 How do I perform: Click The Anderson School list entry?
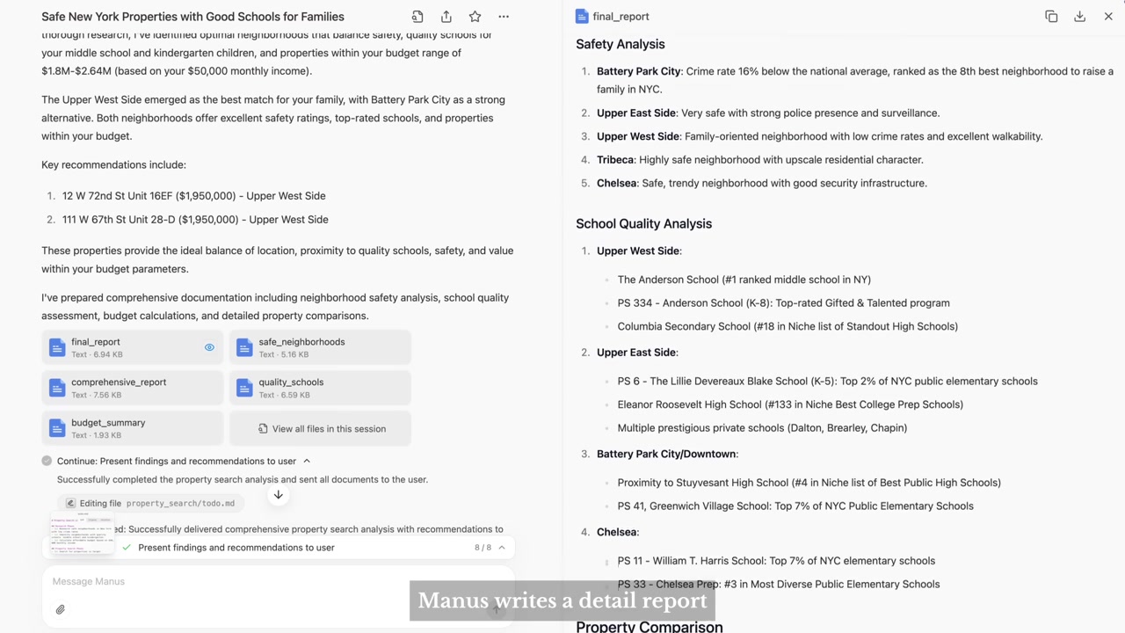744,280
